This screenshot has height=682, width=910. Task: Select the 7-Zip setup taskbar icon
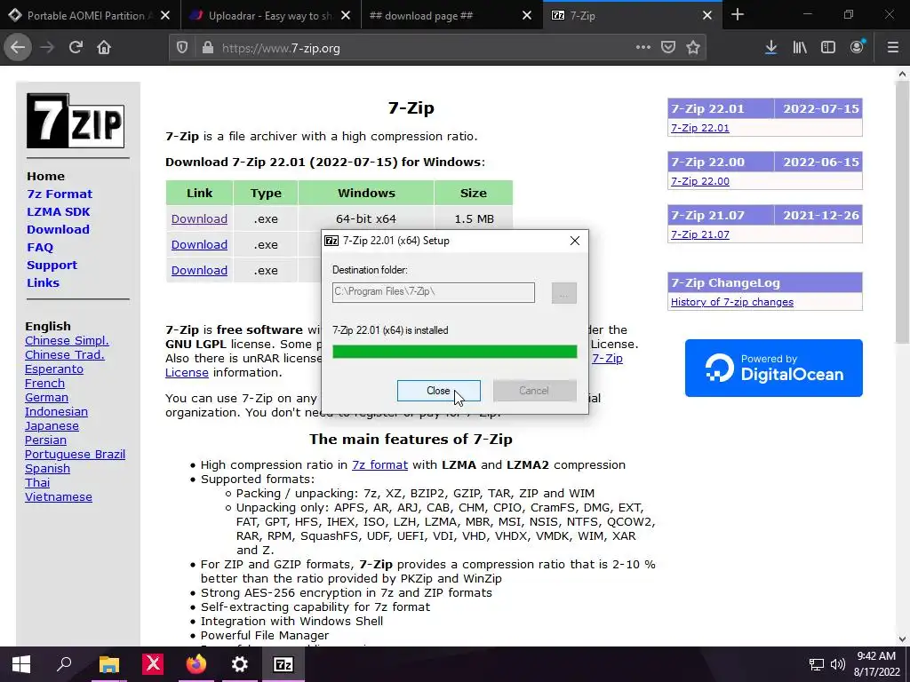point(283,664)
